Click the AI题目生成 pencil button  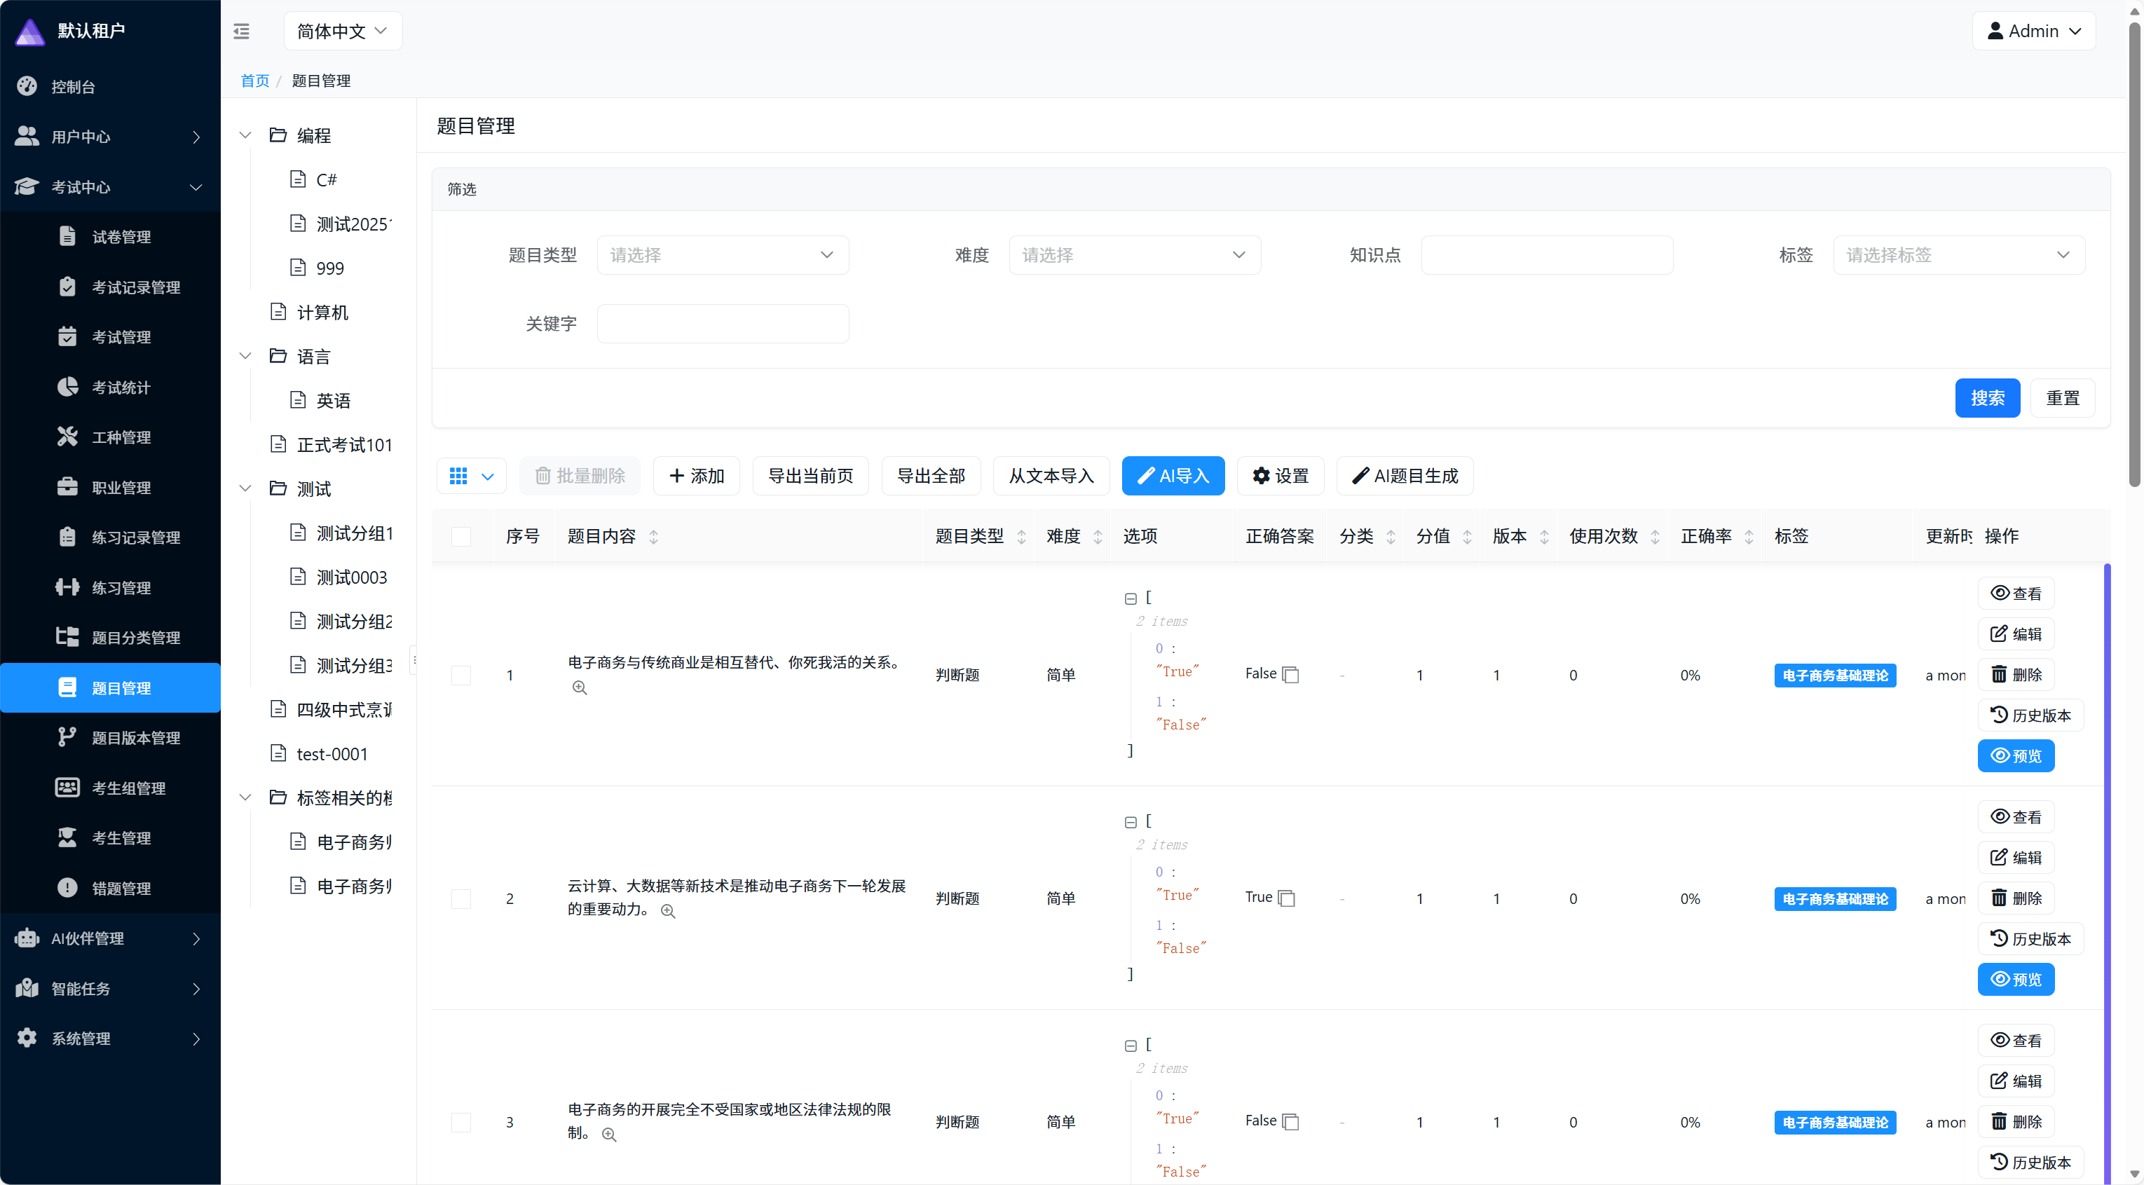click(x=1404, y=476)
